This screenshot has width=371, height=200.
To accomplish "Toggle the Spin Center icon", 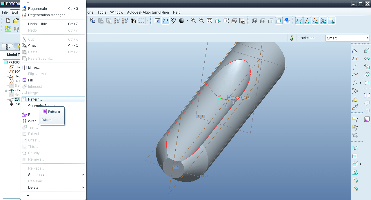I will [x=166, y=21].
